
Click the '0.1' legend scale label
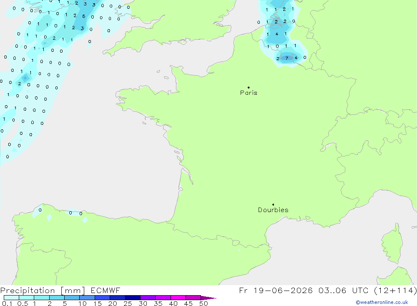[7, 303]
